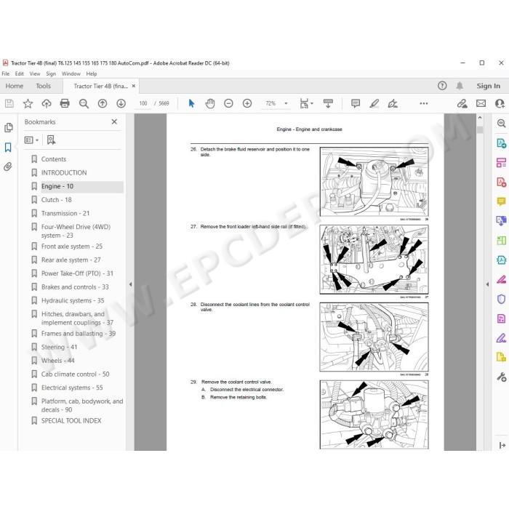This screenshot has height=509, width=509.
Task: Click the vertical document scrollbar thumb
Action: click(x=480, y=130)
